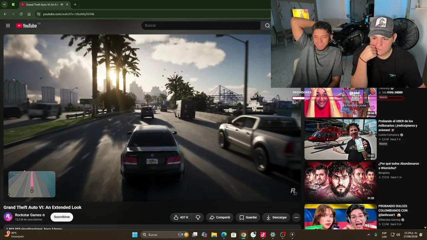Screen dimensions: 427x240
Task: Mute the tab using its speaker icon
Action: point(62,5)
